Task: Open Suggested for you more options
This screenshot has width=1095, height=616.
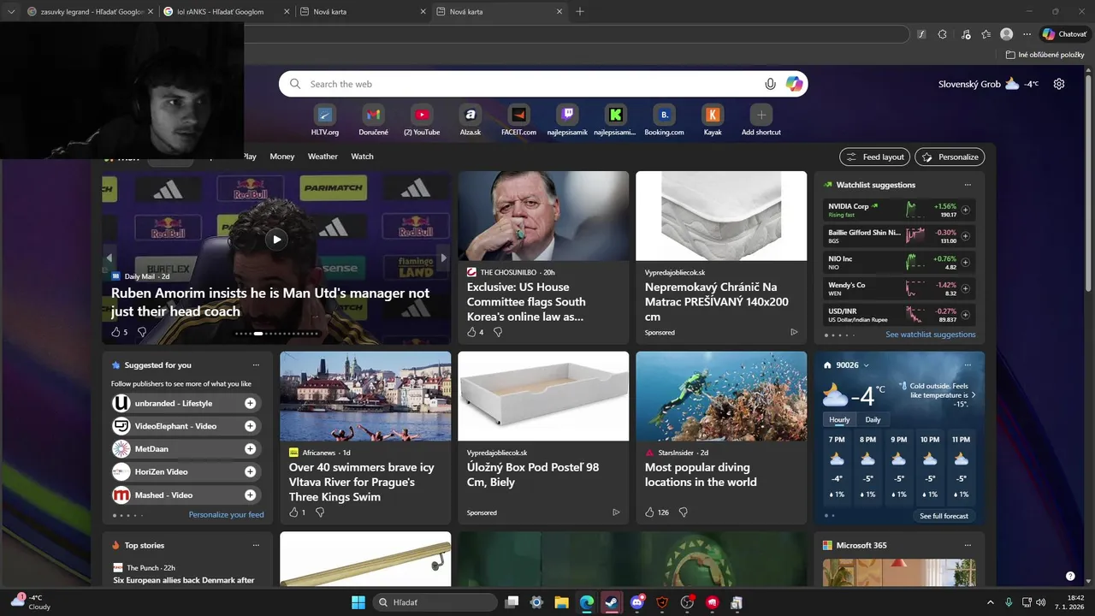Action: pyautogui.click(x=256, y=365)
